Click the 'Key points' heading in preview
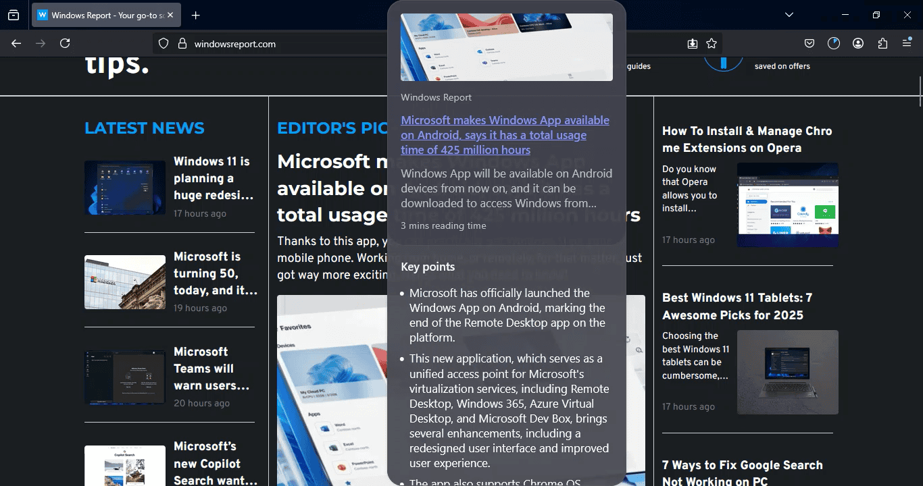This screenshot has width=923, height=486. coord(428,267)
